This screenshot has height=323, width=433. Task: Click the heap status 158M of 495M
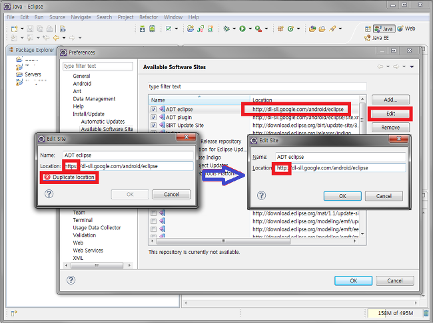click(395, 313)
